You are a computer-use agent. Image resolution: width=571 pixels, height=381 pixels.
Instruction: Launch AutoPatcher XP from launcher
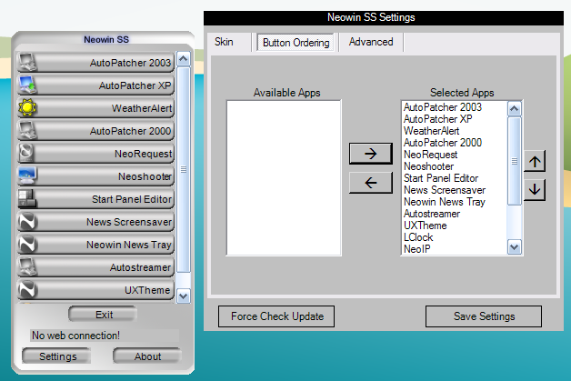point(95,85)
